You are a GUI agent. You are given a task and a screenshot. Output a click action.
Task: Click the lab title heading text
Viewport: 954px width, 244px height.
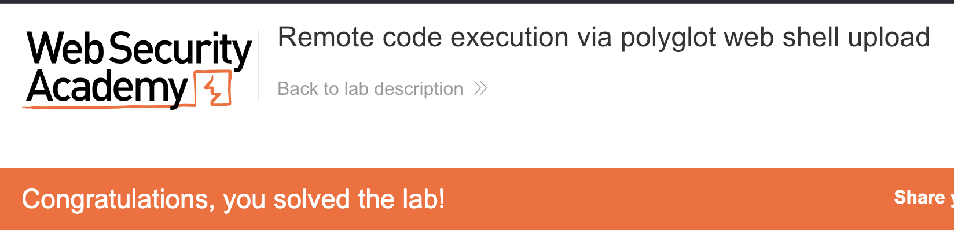tap(603, 38)
